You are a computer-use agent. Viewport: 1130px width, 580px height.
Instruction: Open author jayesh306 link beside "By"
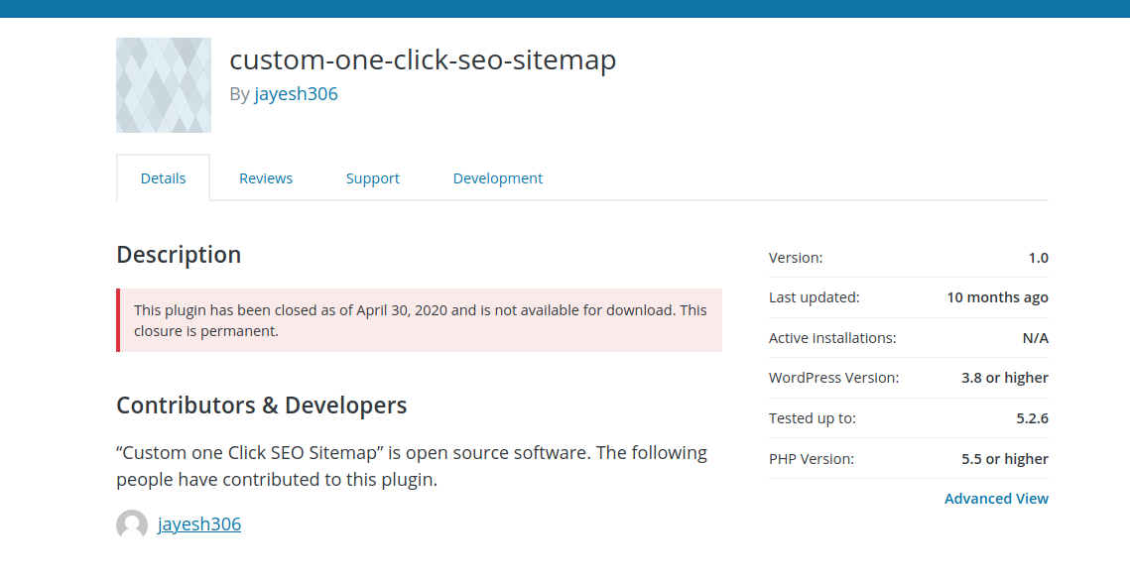pyautogui.click(x=297, y=93)
